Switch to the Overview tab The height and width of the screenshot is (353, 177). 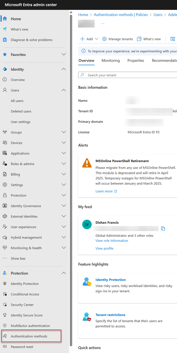tap(86, 60)
